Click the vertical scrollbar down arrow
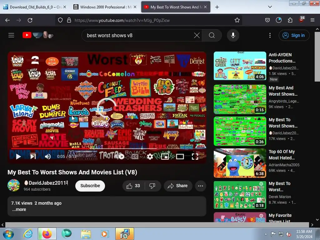This screenshot has width=320, height=240. 317,220
